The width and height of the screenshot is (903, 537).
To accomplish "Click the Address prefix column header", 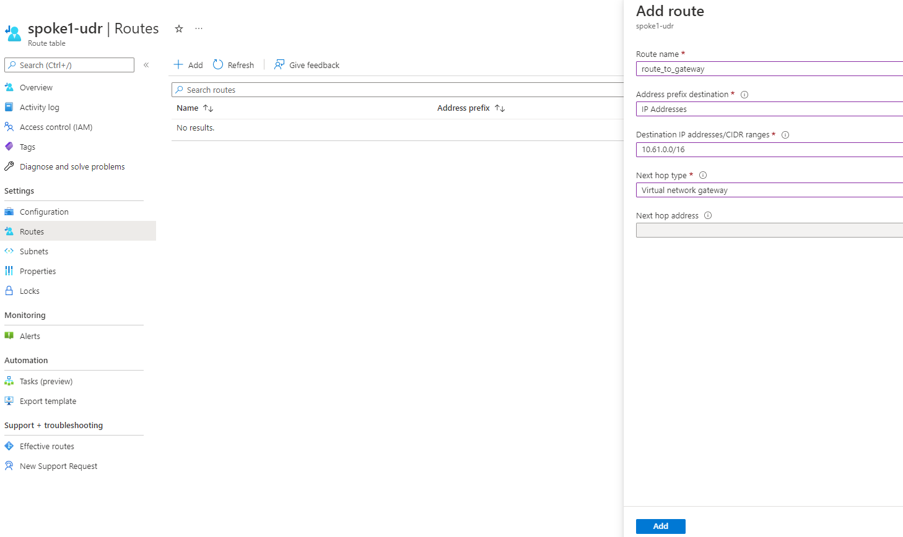I will 463,108.
